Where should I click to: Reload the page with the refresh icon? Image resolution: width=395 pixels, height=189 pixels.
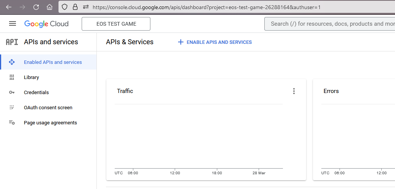point(36,7)
